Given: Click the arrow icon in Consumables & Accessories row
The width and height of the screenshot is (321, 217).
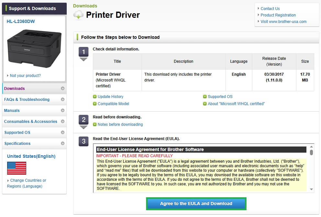Looking at the screenshot, I should [63, 122].
